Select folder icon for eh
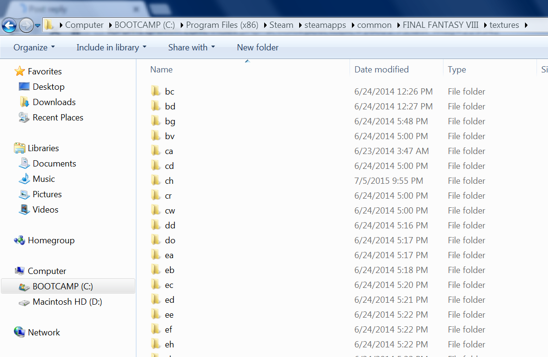The image size is (548, 357). 156,344
